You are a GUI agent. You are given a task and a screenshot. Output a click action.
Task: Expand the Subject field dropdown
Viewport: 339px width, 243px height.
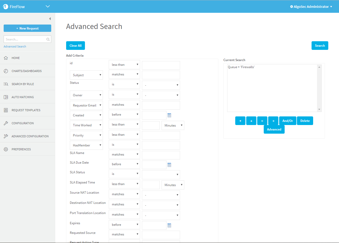tap(86, 75)
